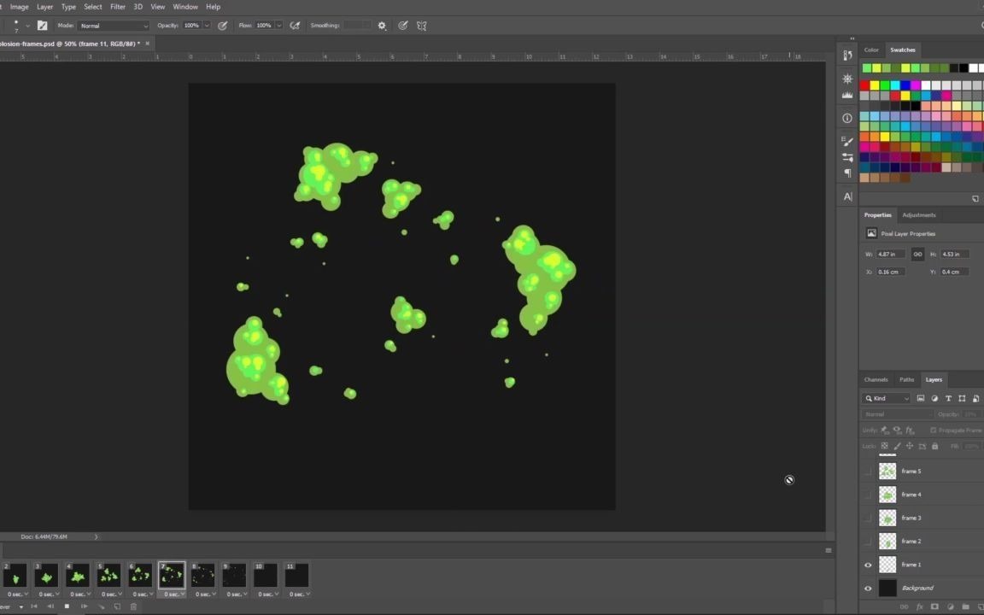984x615 pixels.
Task: Select frame 3 in the animation timeline
Action: pyautogui.click(x=47, y=576)
